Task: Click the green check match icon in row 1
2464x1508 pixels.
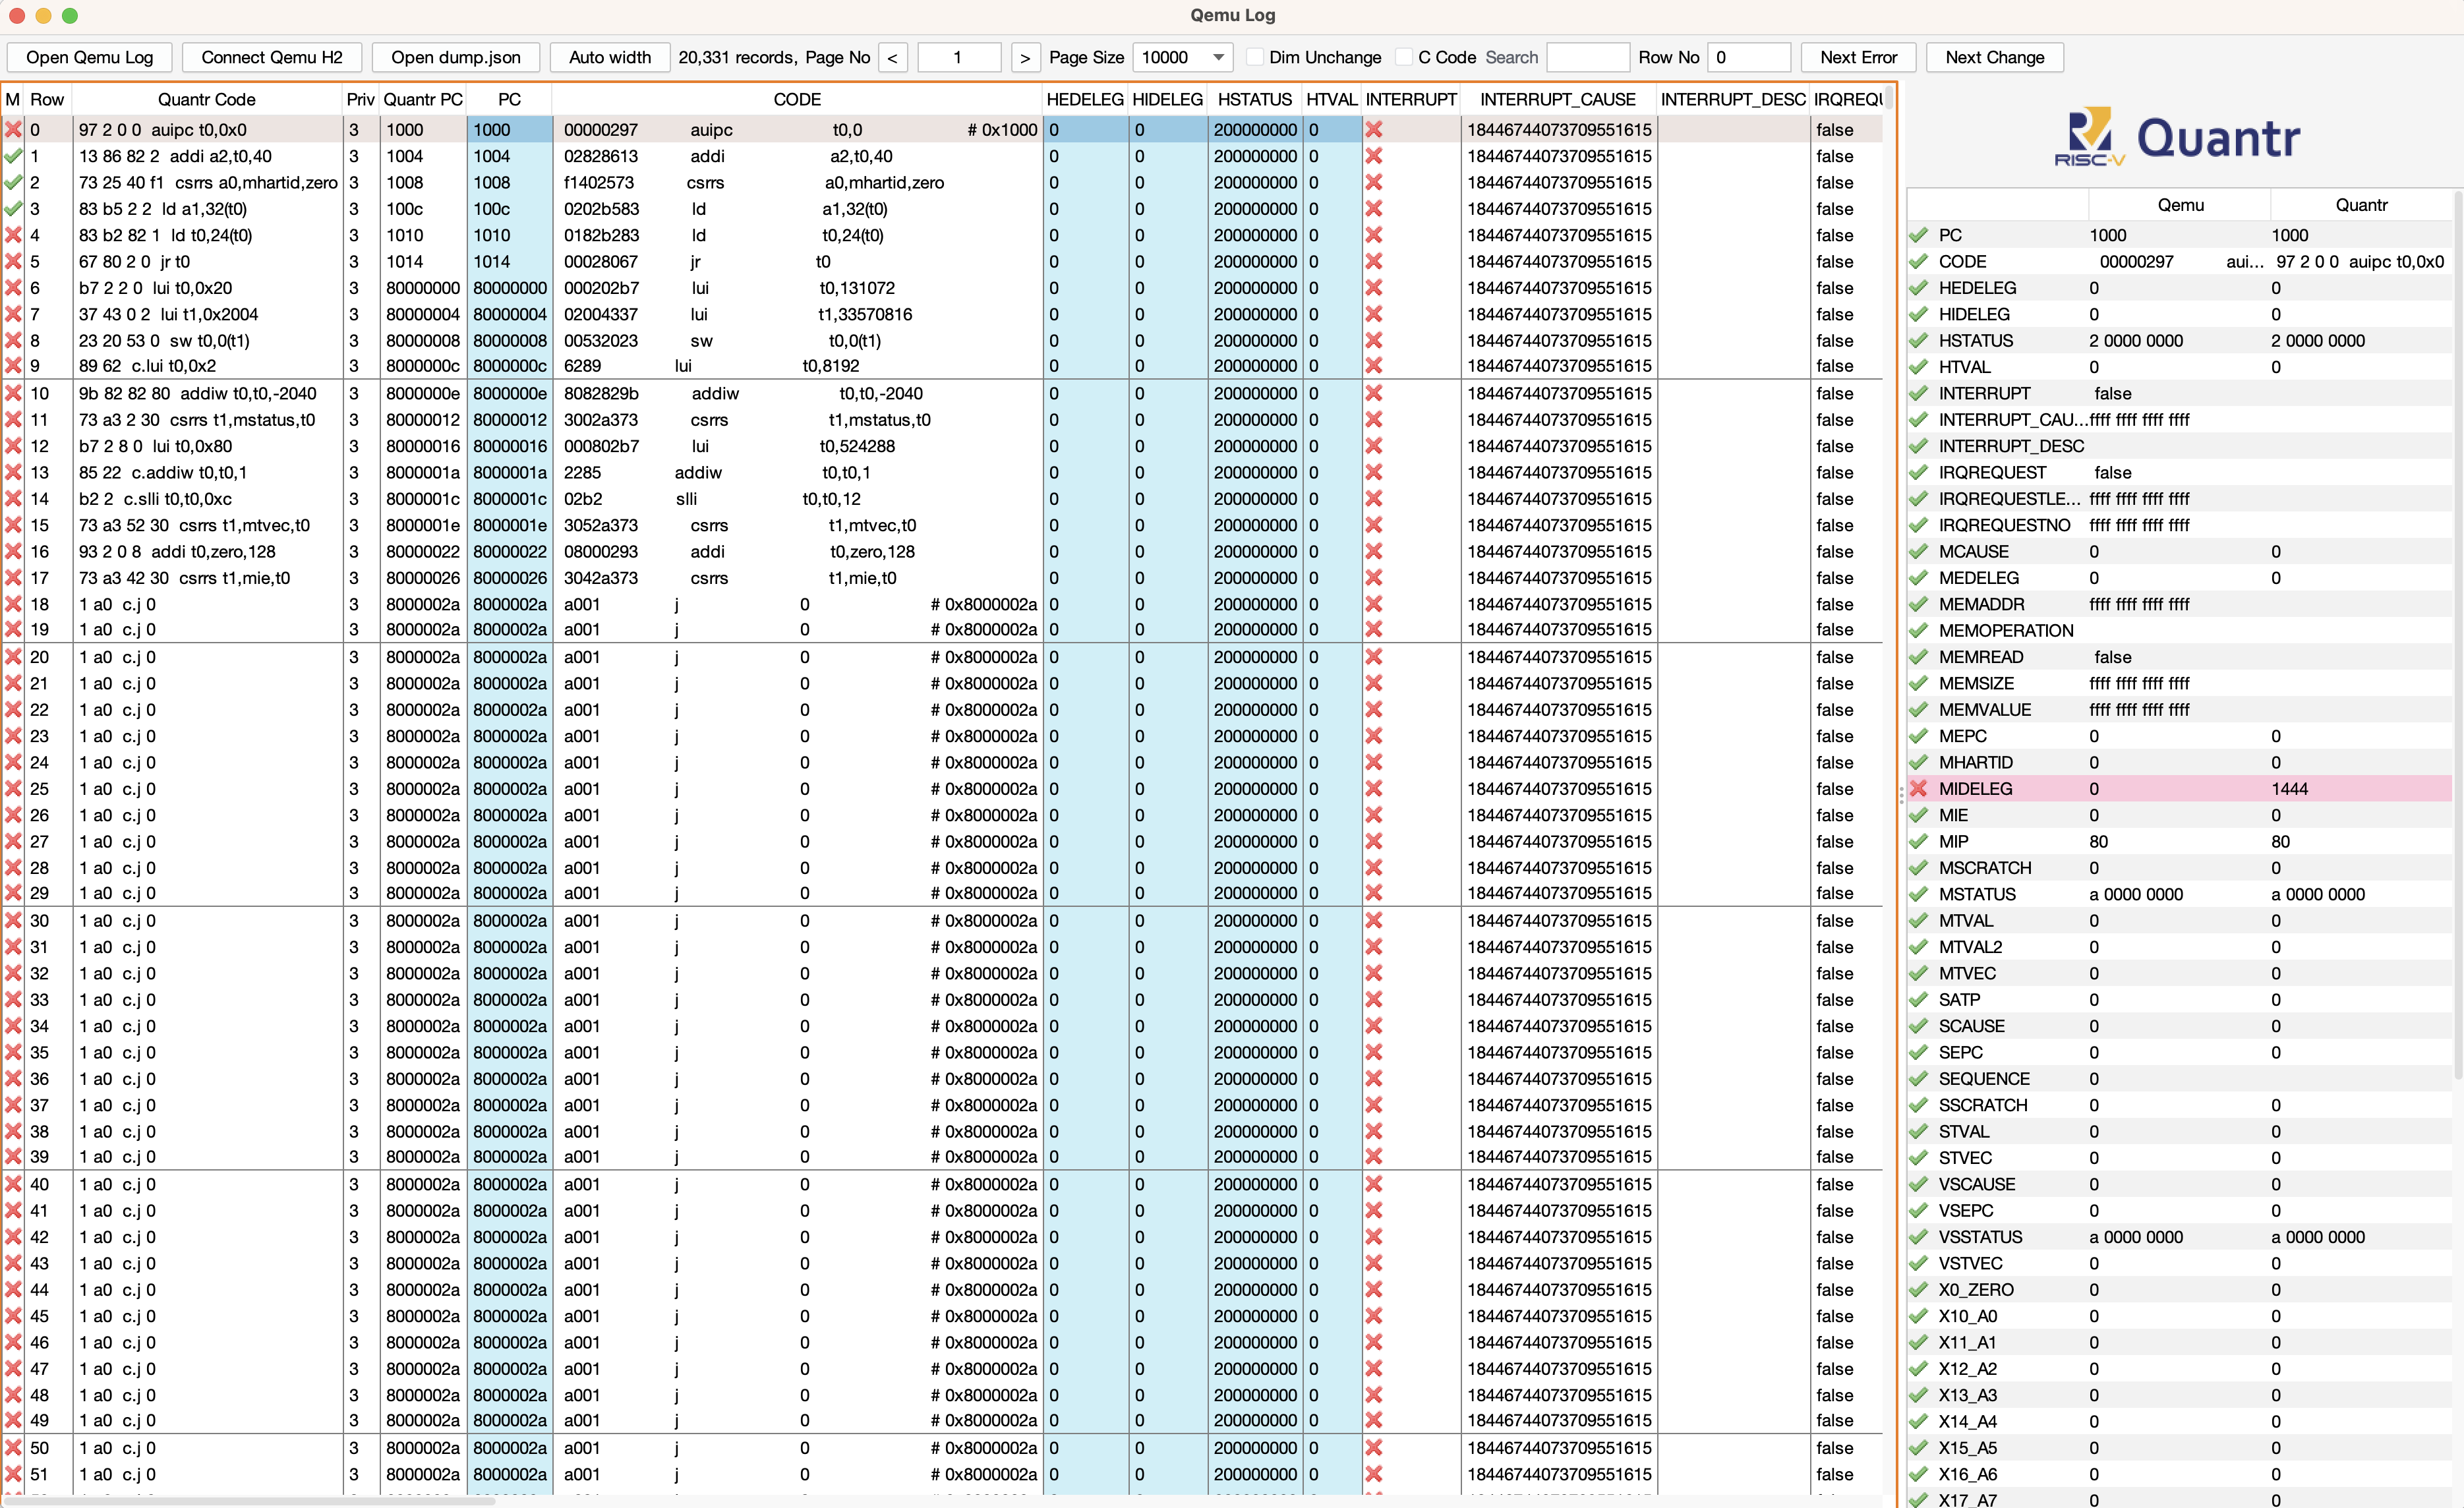Action: point(13,156)
